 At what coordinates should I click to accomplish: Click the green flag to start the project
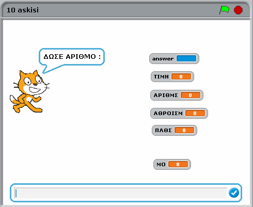point(224,10)
